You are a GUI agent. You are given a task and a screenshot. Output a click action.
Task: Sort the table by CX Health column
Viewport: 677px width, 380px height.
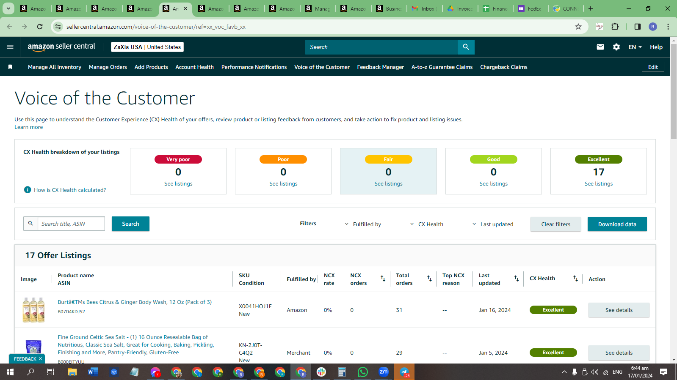coord(575,279)
